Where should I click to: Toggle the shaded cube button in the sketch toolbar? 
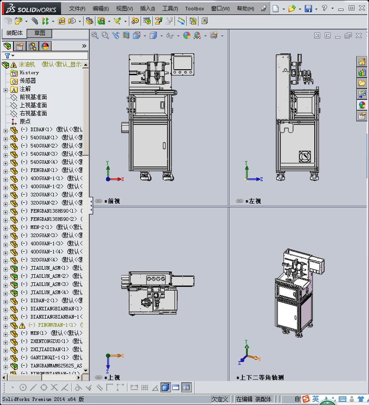(x=166, y=387)
